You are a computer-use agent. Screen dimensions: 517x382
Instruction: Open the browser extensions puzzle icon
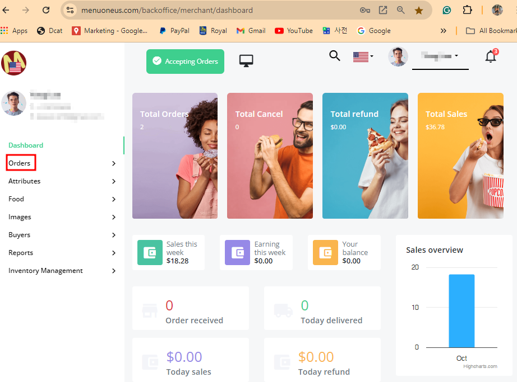(467, 10)
